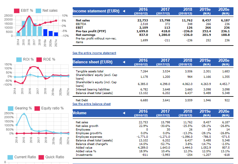Click the 2019e dark blue bar in chart

45,33
